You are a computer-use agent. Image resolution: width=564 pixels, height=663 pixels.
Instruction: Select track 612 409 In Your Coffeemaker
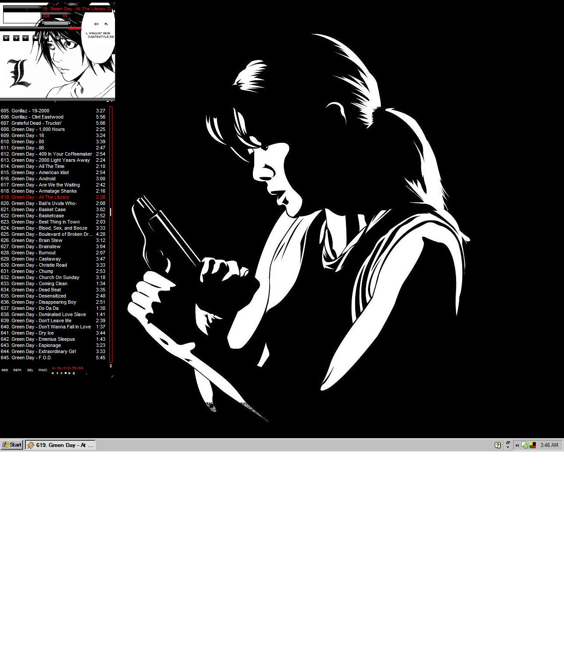pos(53,154)
